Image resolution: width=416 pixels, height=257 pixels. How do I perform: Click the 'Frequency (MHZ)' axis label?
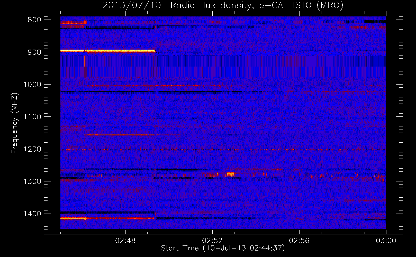pyautogui.click(x=14, y=123)
